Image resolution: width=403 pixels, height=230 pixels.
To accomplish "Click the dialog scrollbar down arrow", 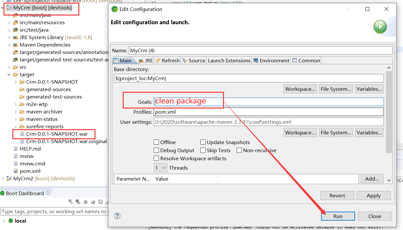I will (x=389, y=181).
